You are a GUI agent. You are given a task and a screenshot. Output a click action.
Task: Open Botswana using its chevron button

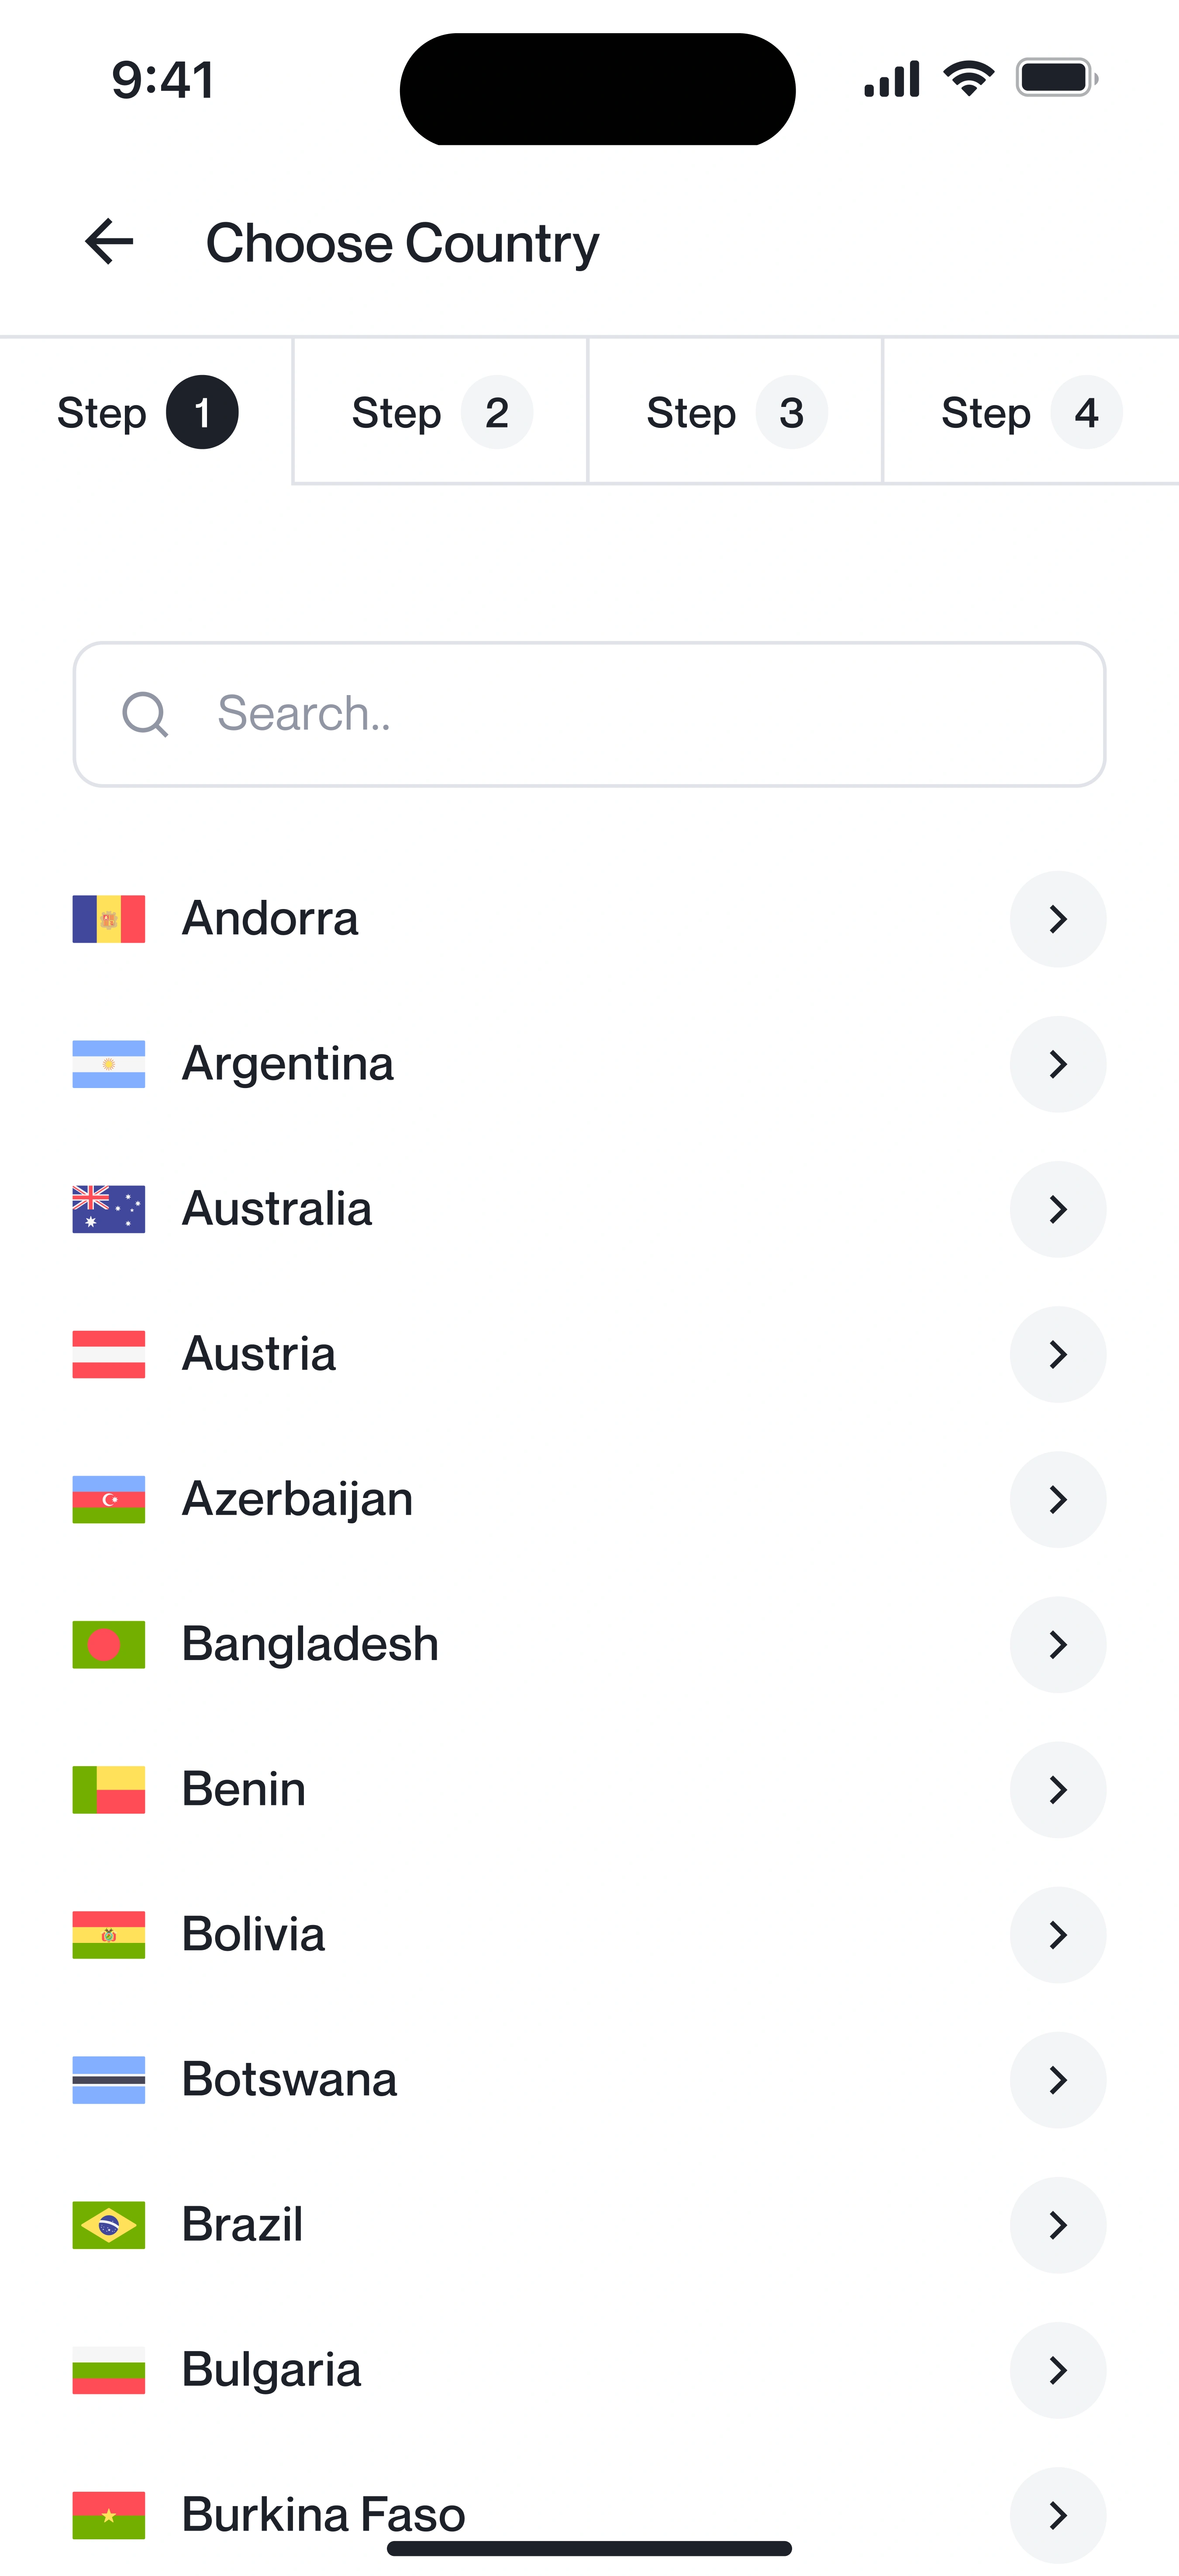(x=1057, y=2080)
